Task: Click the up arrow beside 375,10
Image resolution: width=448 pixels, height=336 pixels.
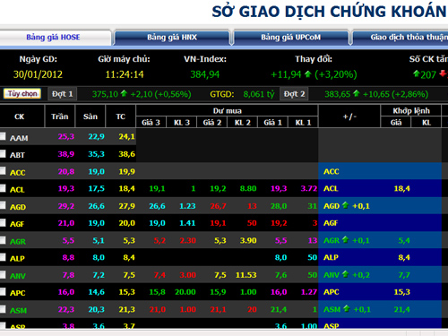Action: pos(124,93)
